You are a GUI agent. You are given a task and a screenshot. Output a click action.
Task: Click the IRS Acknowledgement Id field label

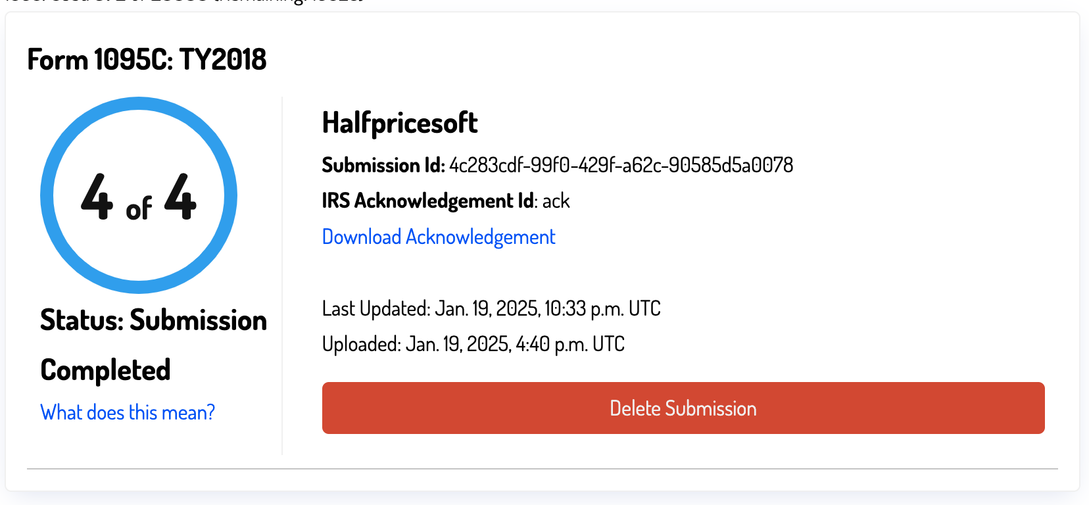point(426,201)
